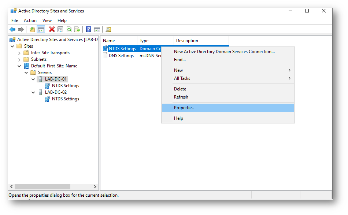Choose Find... from the context menu
Viewport: 348px width, 215px height.
click(x=228, y=59)
